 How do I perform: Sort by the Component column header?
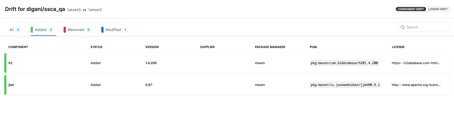click(18, 47)
